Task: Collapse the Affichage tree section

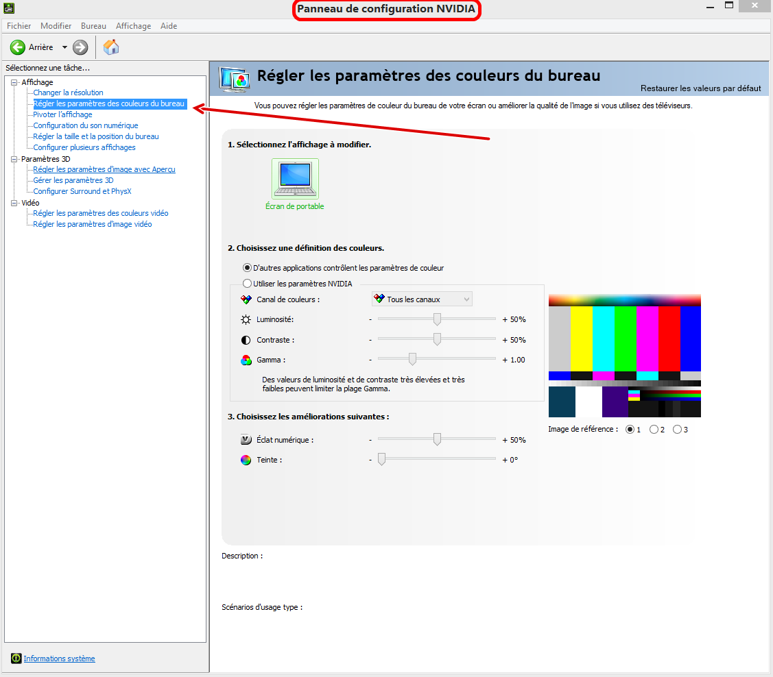Action: tap(14, 82)
